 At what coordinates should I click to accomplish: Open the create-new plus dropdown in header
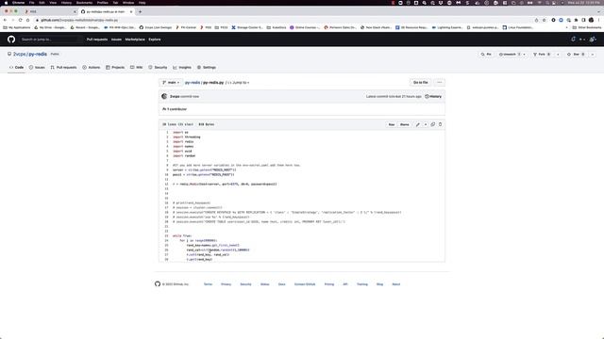pos(582,40)
